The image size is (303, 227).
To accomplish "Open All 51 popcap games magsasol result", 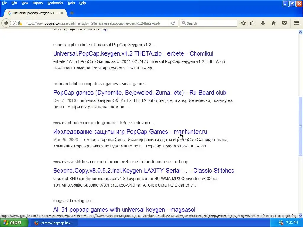I will (124, 209).
